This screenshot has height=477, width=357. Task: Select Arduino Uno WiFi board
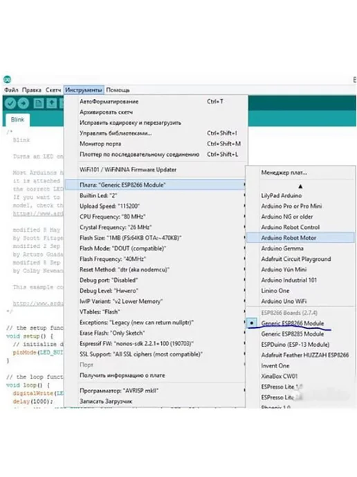(300, 301)
